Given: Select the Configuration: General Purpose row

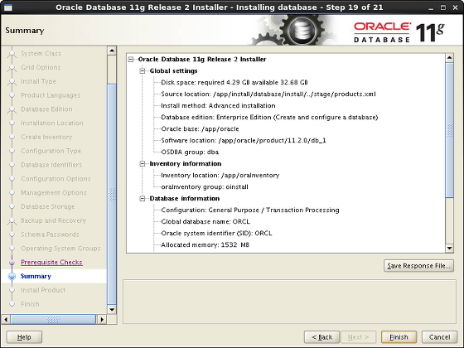Looking at the screenshot, I should 250,210.
